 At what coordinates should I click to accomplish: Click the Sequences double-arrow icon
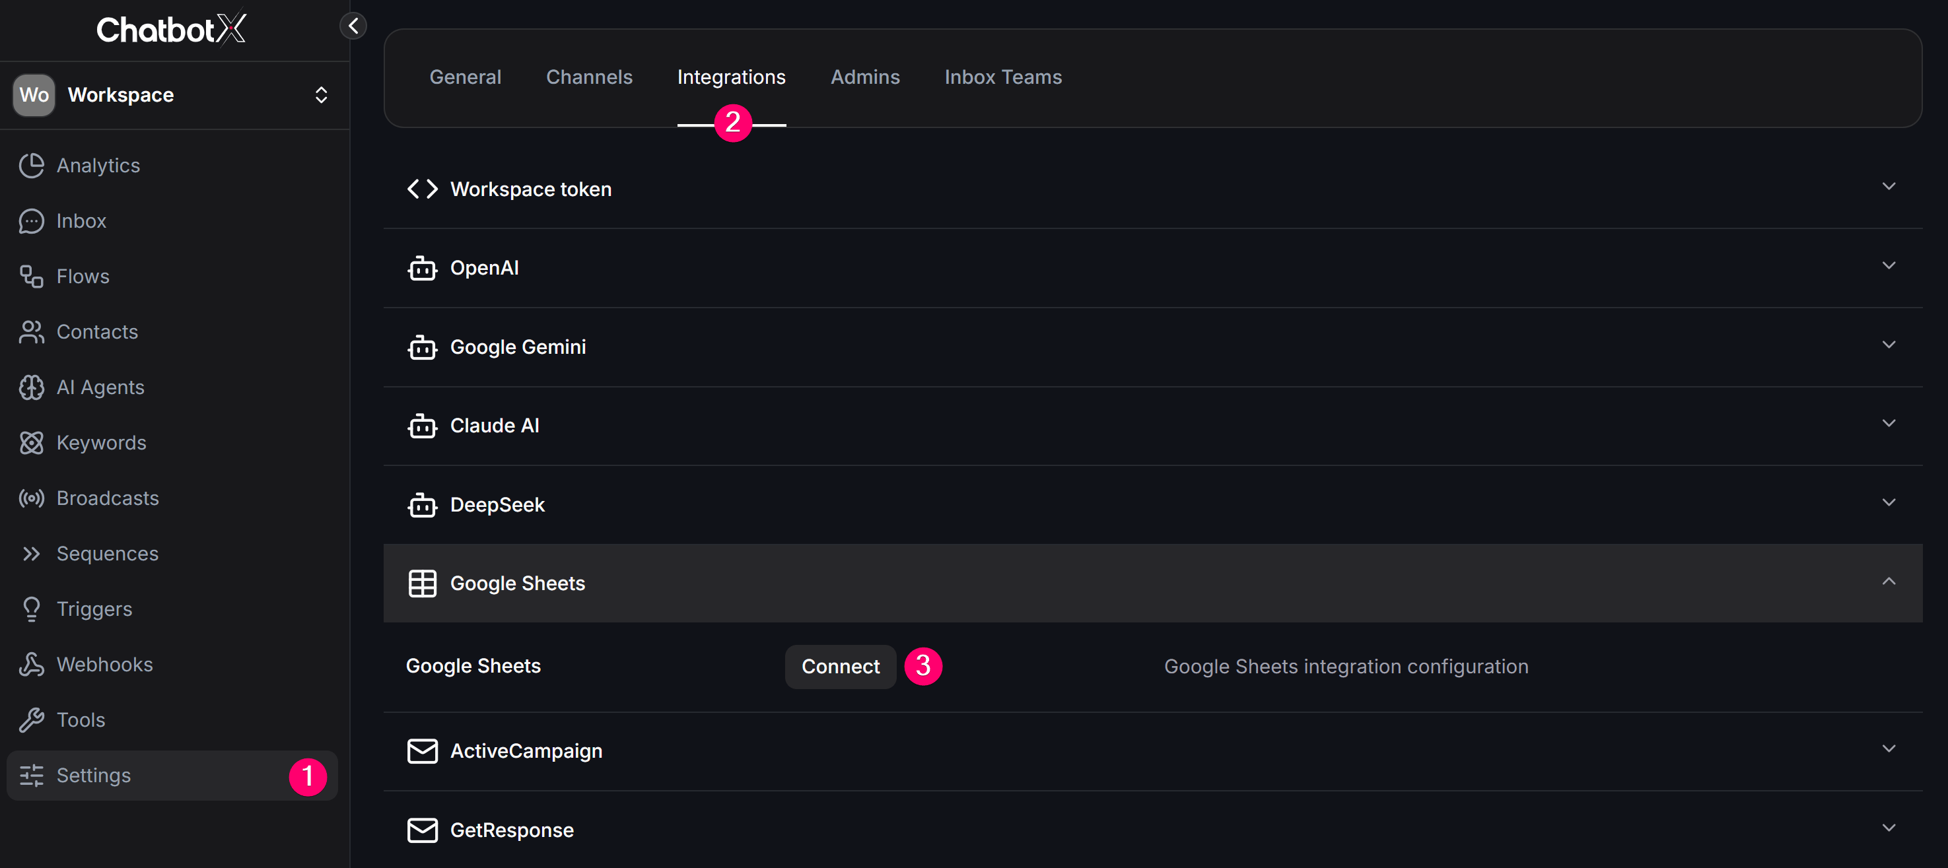(31, 553)
